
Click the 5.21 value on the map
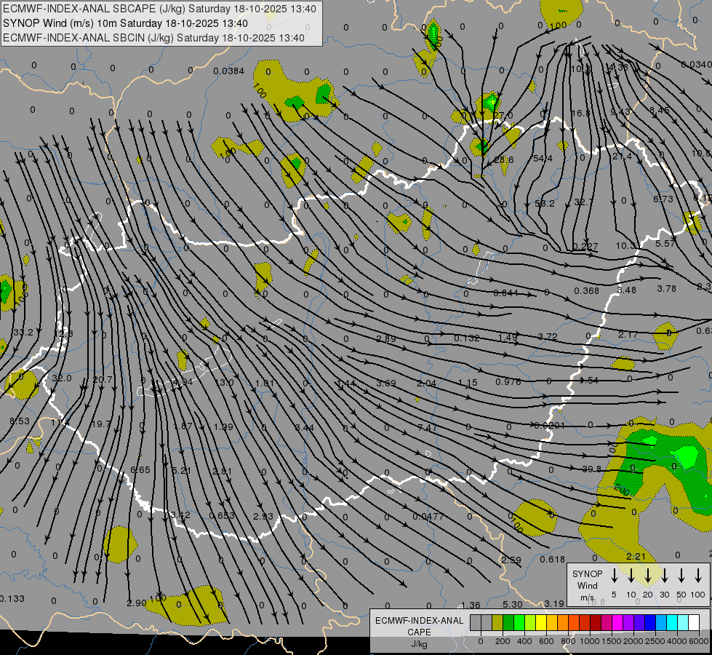pos(181,470)
